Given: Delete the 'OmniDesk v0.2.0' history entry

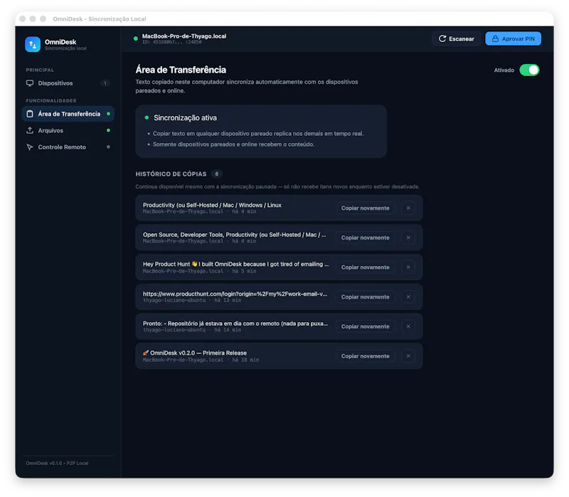Looking at the screenshot, I should point(408,356).
